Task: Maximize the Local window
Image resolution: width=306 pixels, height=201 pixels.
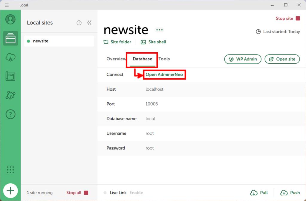Action: tap(286, 5)
